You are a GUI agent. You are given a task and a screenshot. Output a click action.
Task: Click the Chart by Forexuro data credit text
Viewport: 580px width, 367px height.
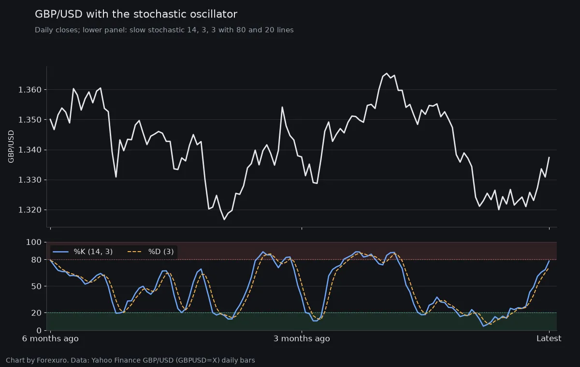pyautogui.click(x=130, y=360)
